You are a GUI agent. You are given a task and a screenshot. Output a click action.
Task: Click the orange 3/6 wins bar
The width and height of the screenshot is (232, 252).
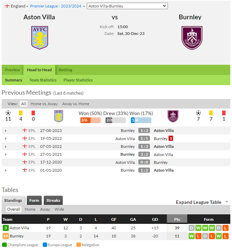(x=91, y=120)
